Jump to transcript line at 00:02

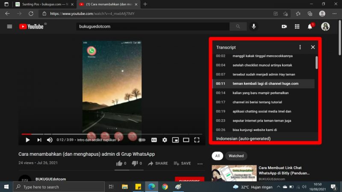pos(263,56)
